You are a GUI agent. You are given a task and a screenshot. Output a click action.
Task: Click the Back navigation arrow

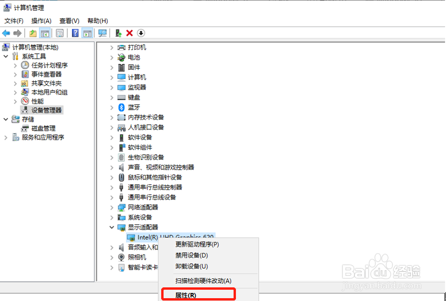pos(6,33)
